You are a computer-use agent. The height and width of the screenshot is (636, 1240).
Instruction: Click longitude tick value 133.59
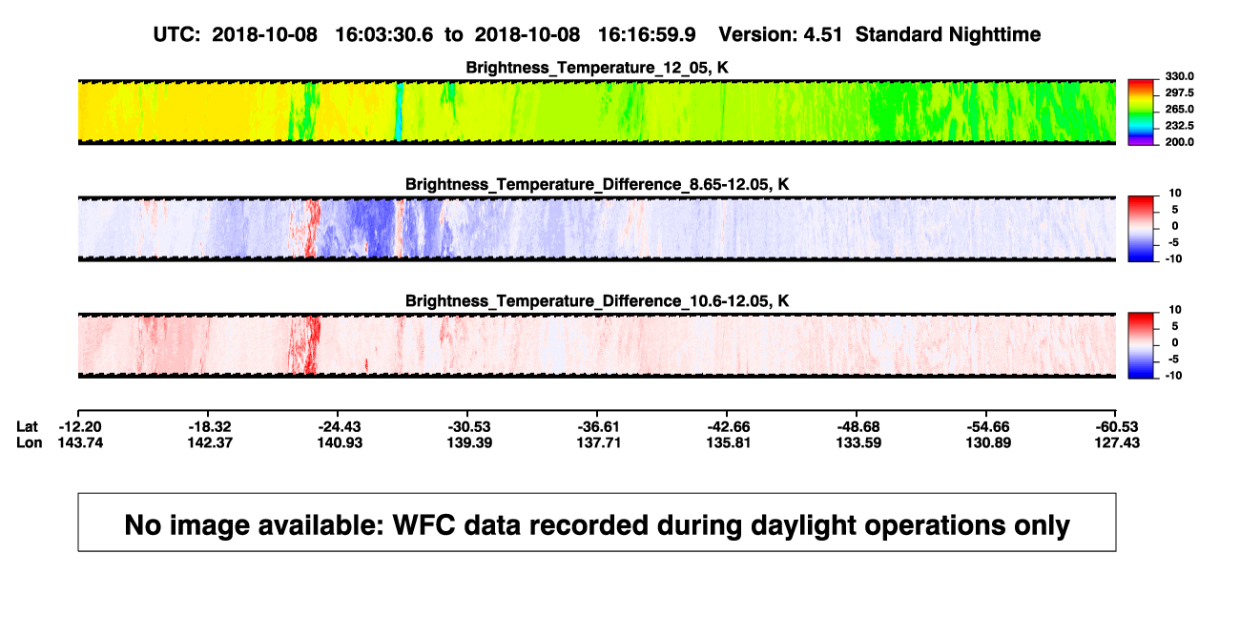(858, 442)
